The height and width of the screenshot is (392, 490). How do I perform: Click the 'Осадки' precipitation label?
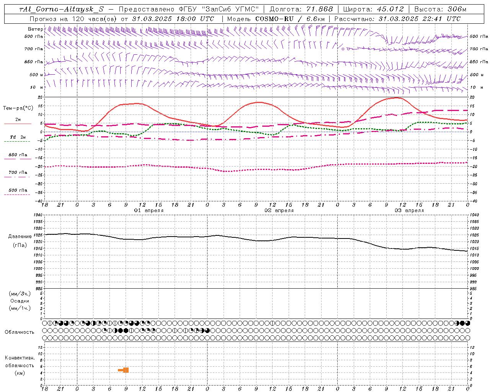click(20, 301)
